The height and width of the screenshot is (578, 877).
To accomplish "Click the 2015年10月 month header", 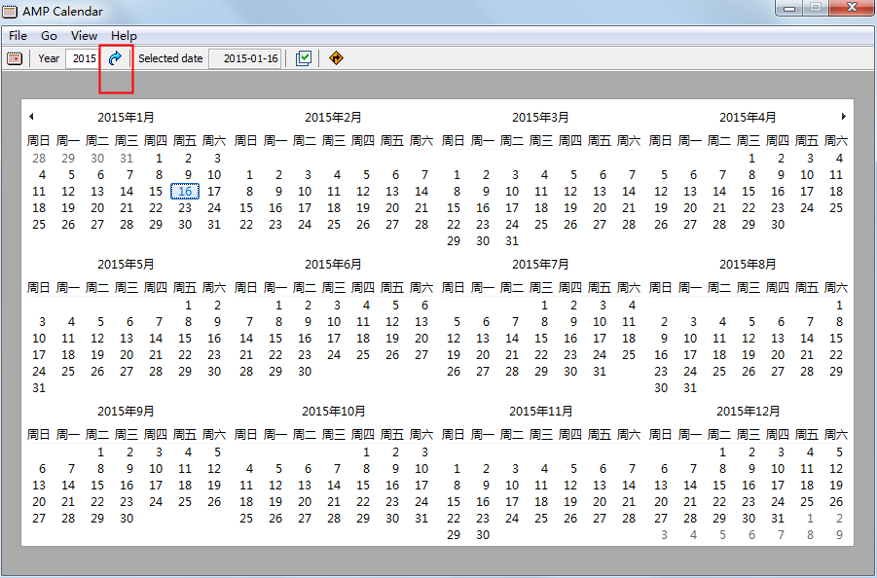I will point(333,412).
